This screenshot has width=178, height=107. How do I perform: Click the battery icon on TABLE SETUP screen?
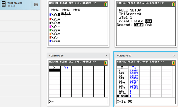pyautogui.click(x=173, y=4)
